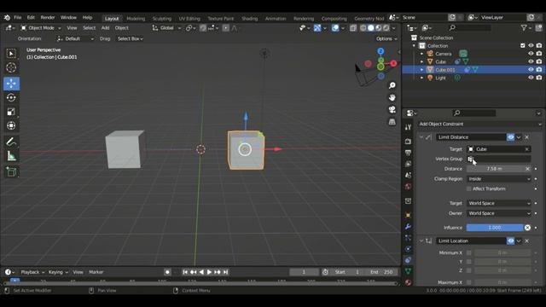Viewport: 546px width, 307px height.
Task: Open the Window menu
Action: tap(68, 17)
